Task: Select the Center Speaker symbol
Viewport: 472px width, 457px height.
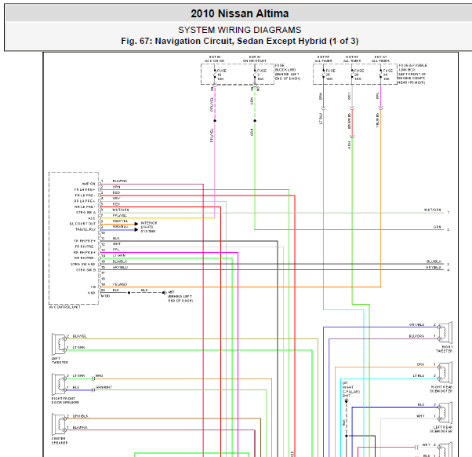Action: (x=59, y=424)
